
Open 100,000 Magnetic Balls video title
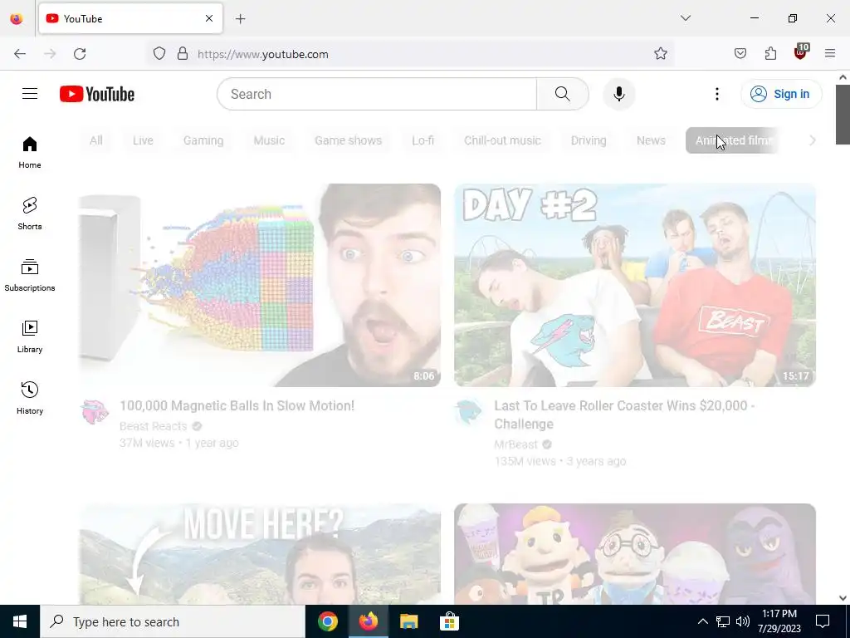coord(237,405)
